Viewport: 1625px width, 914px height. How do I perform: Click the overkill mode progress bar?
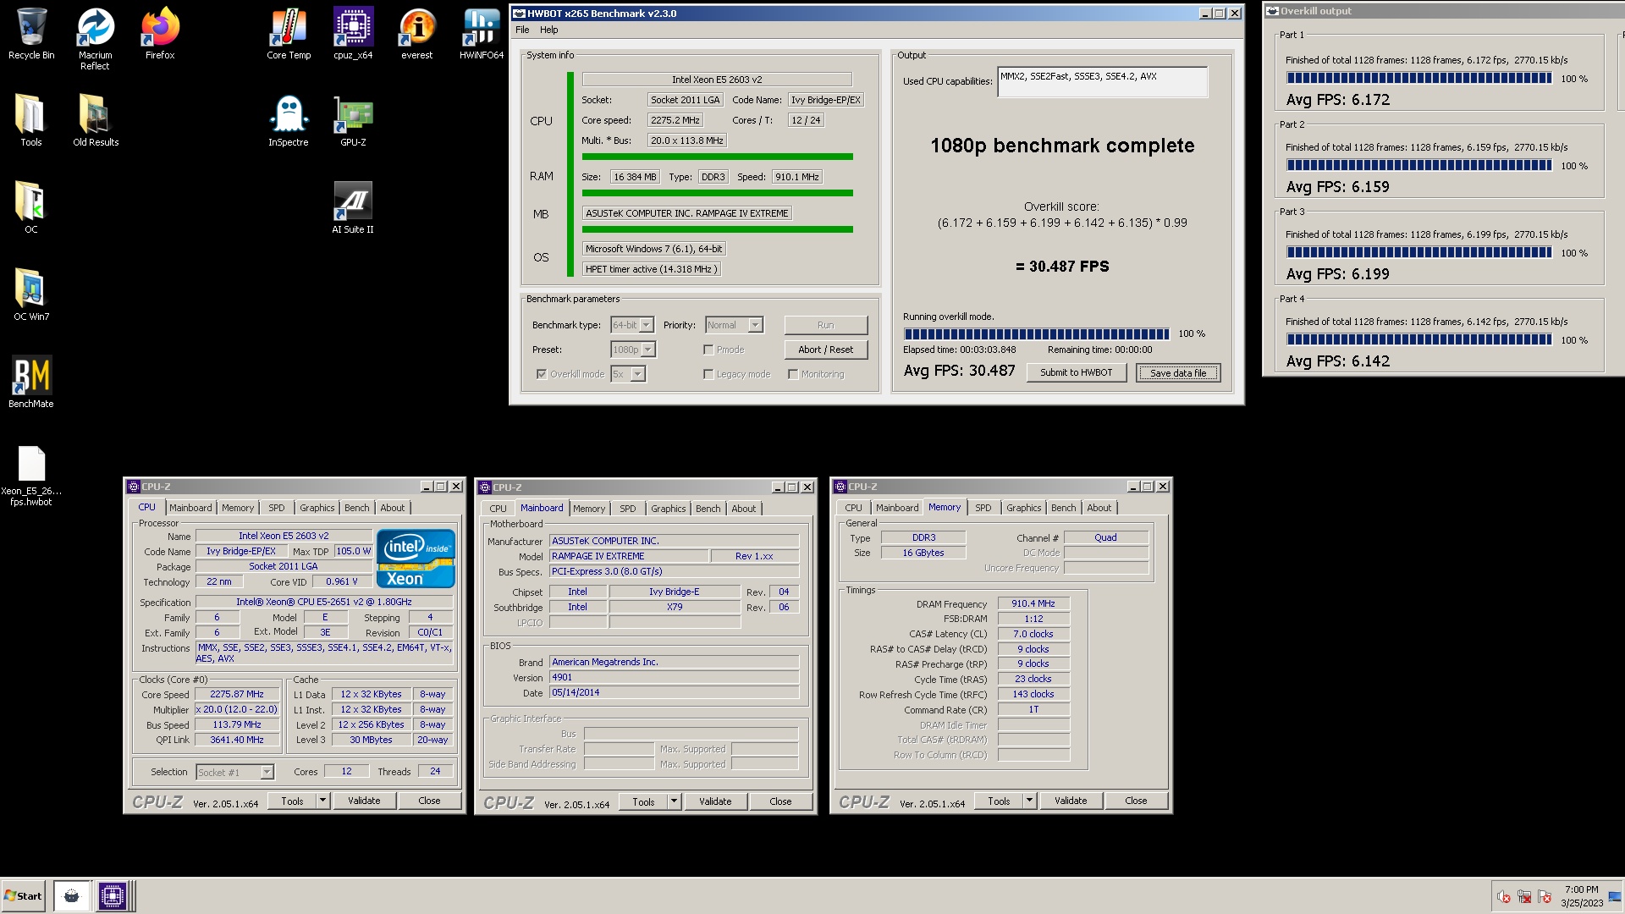(1037, 333)
